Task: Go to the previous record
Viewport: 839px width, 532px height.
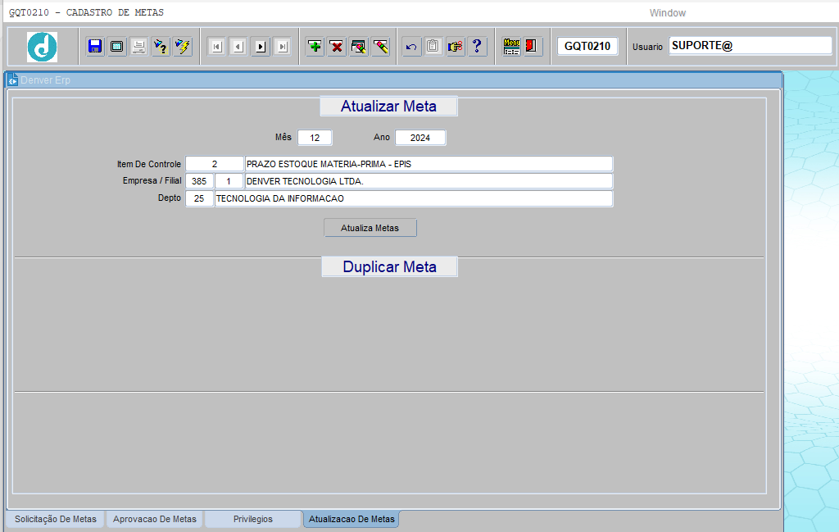Action: pos(238,47)
